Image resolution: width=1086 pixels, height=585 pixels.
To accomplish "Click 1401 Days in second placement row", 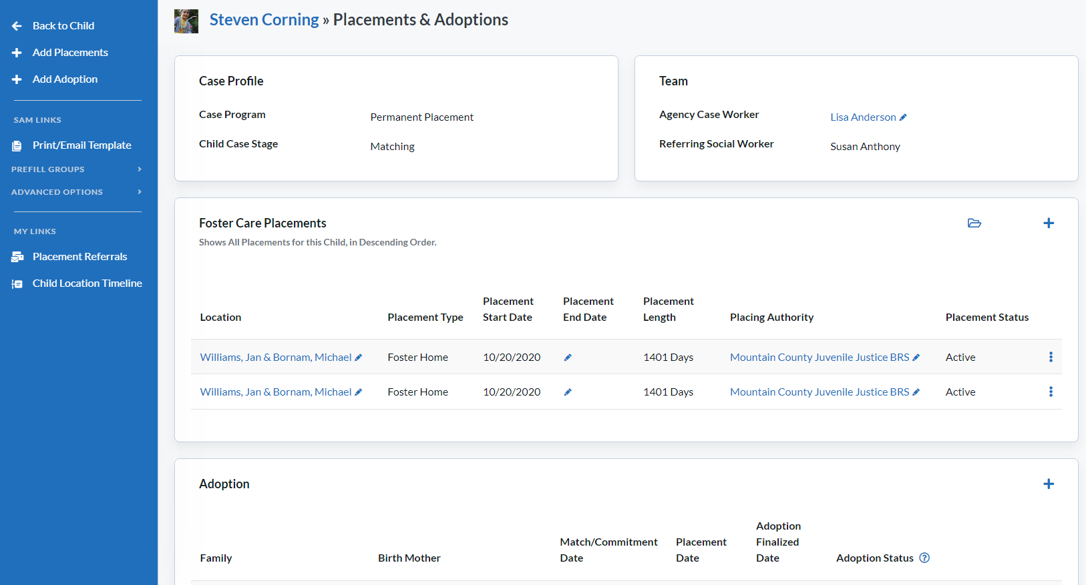I will pos(668,392).
